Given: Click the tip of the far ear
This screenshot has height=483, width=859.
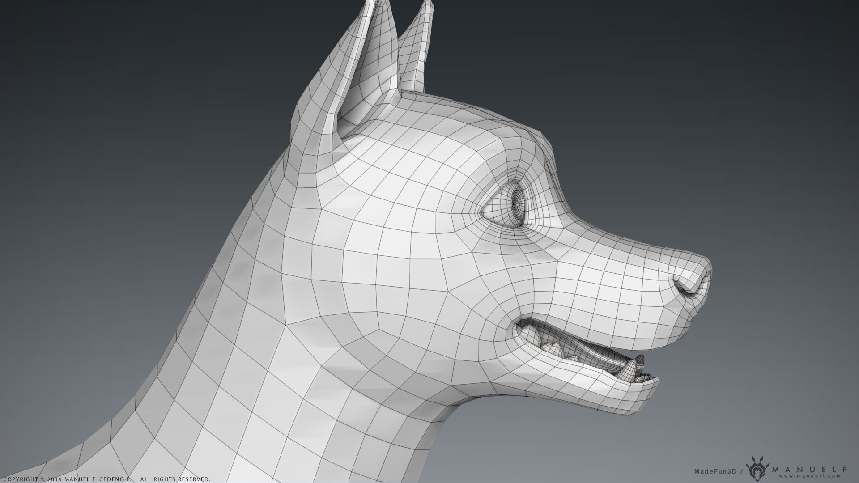Looking at the screenshot, I should coord(427,3).
